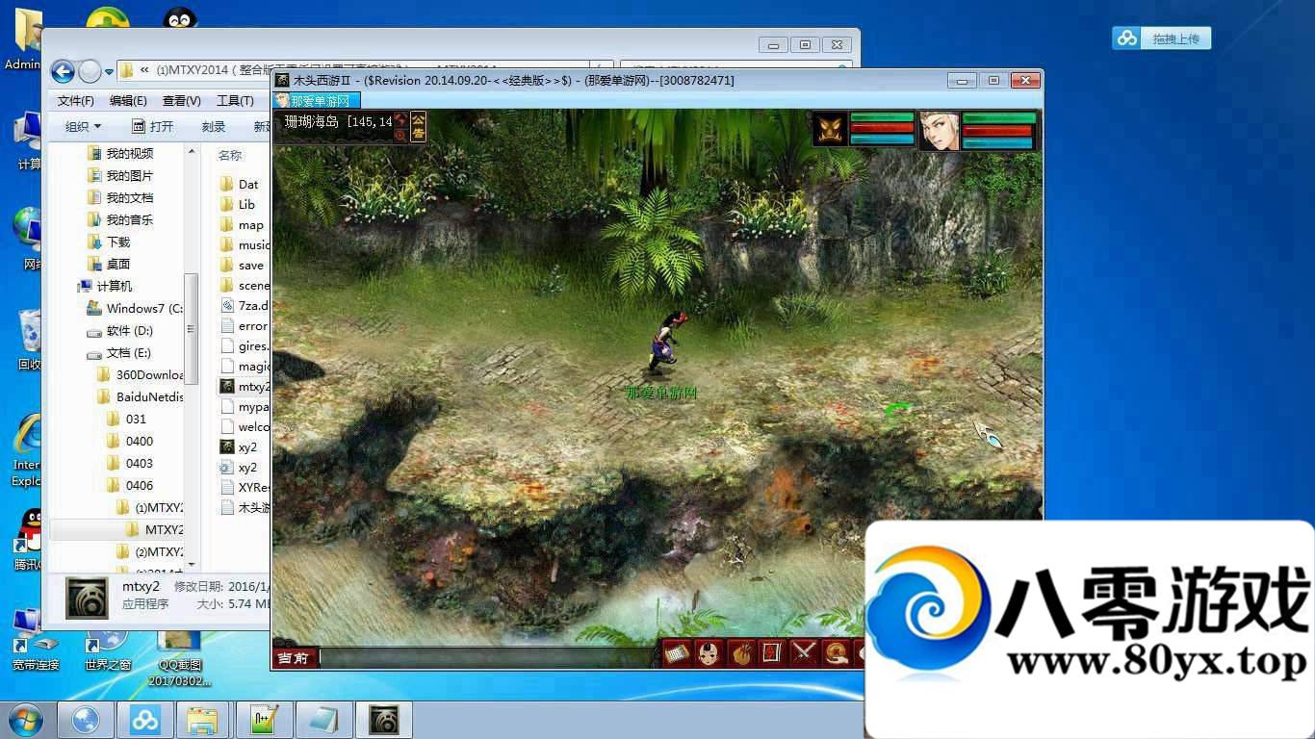Click the 当前 chat channel button
Image resolution: width=1315 pixels, height=739 pixels.
(x=293, y=658)
